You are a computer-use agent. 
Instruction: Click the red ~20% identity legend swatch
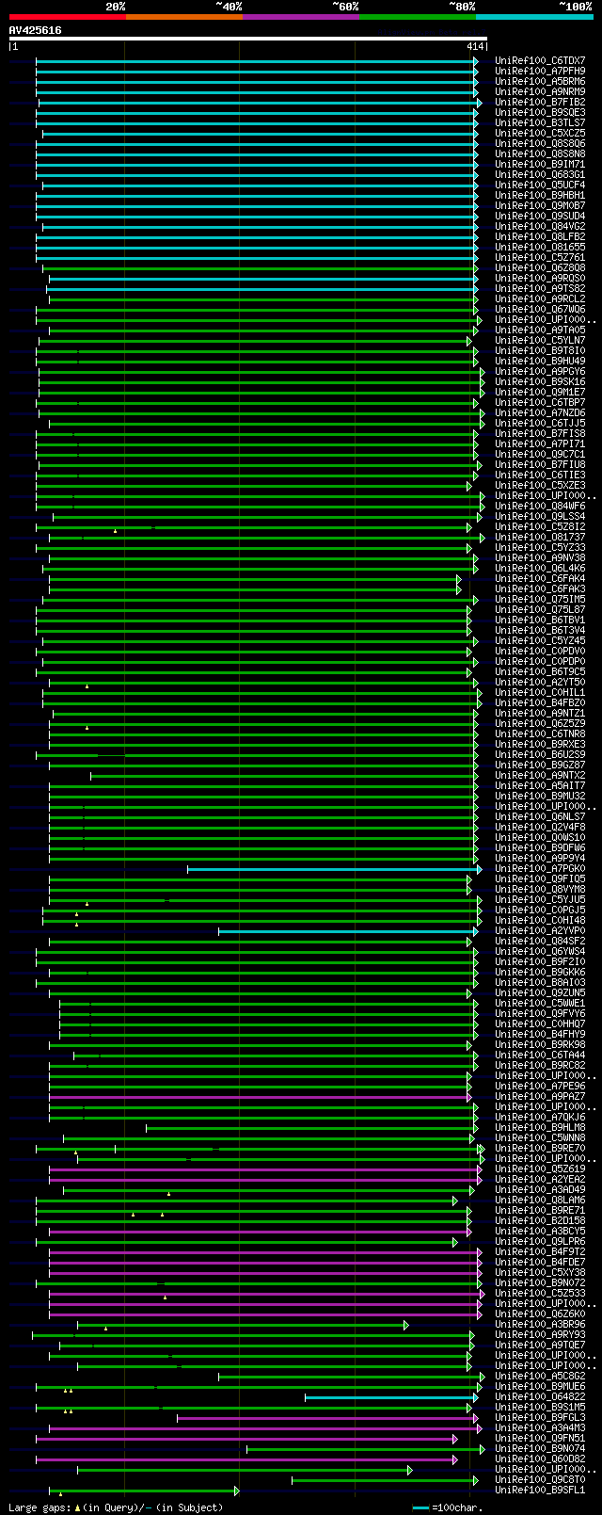pyautogui.click(x=68, y=16)
